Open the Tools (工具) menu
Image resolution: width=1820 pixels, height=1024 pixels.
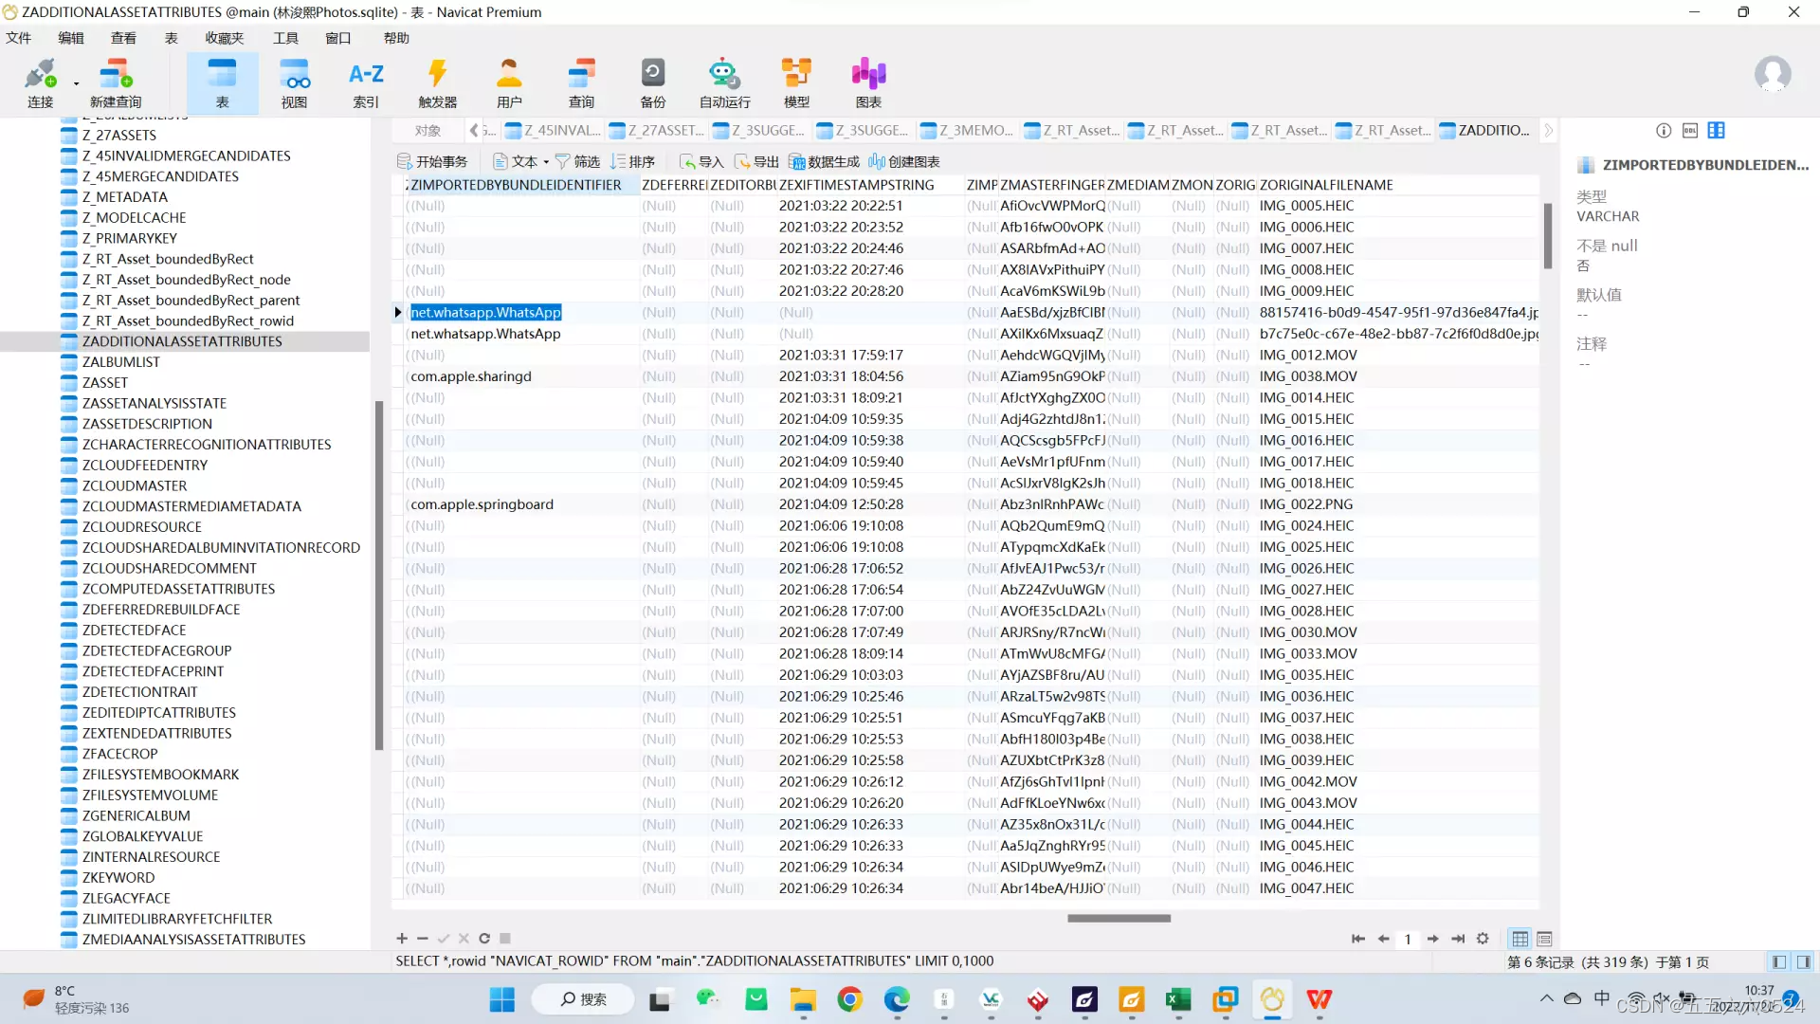pos(285,38)
